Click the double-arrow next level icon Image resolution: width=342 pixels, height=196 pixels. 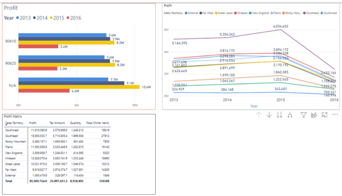(280, 115)
